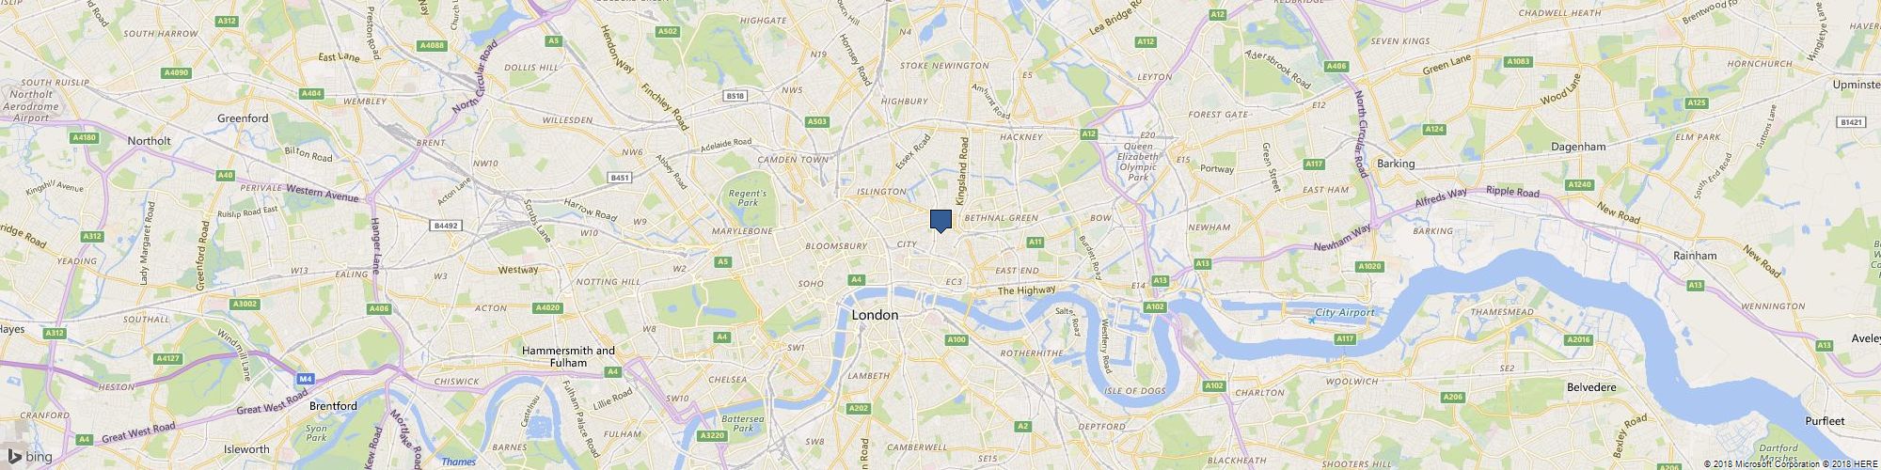The width and height of the screenshot is (1881, 470).
Task: Select the Dagenham place label
Action: coord(1579,148)
